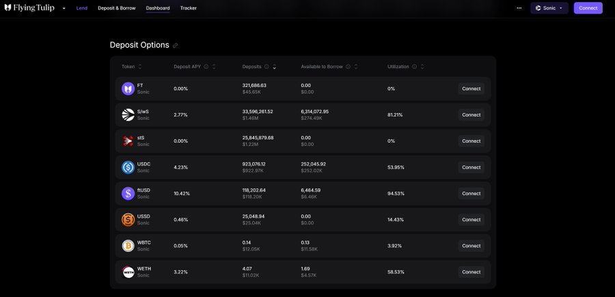Click Connect in the S/wS row
The width and height of the screenshot is (615, 297).
(471, 115)
